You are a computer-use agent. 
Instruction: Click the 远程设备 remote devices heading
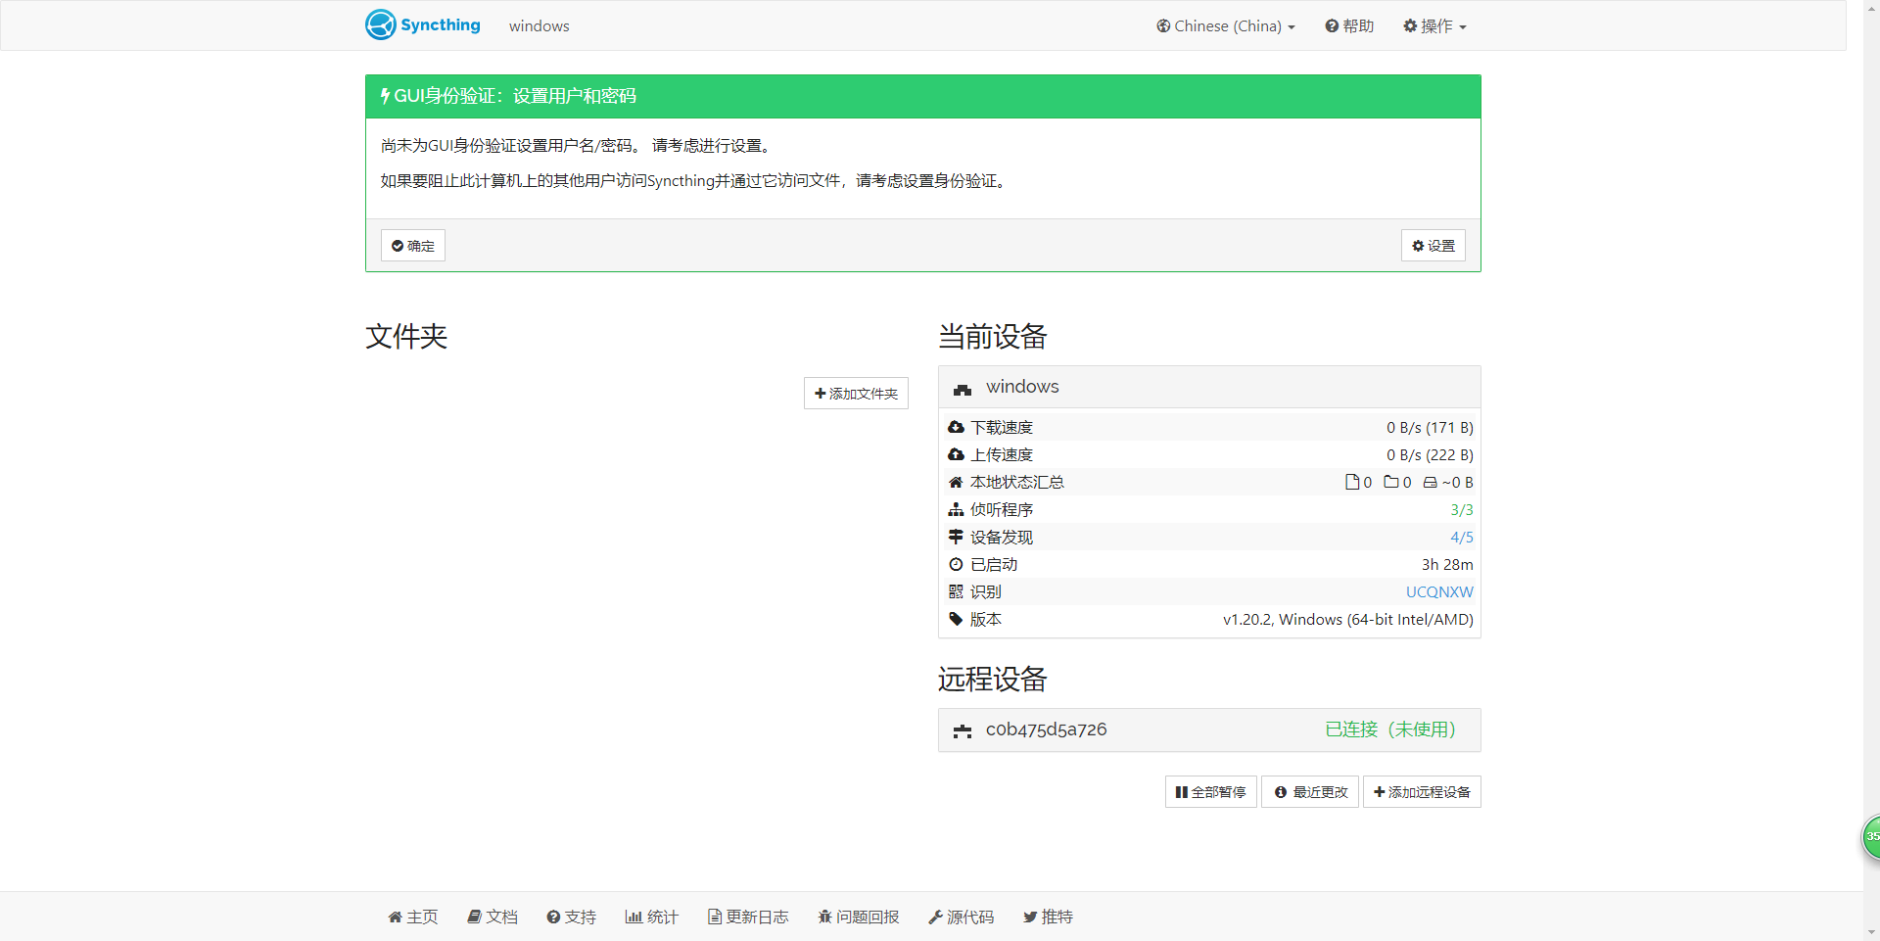[x=993, y=679]
